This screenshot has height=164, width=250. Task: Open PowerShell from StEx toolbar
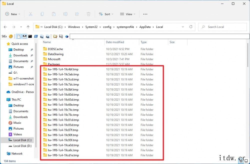(36, 36)
